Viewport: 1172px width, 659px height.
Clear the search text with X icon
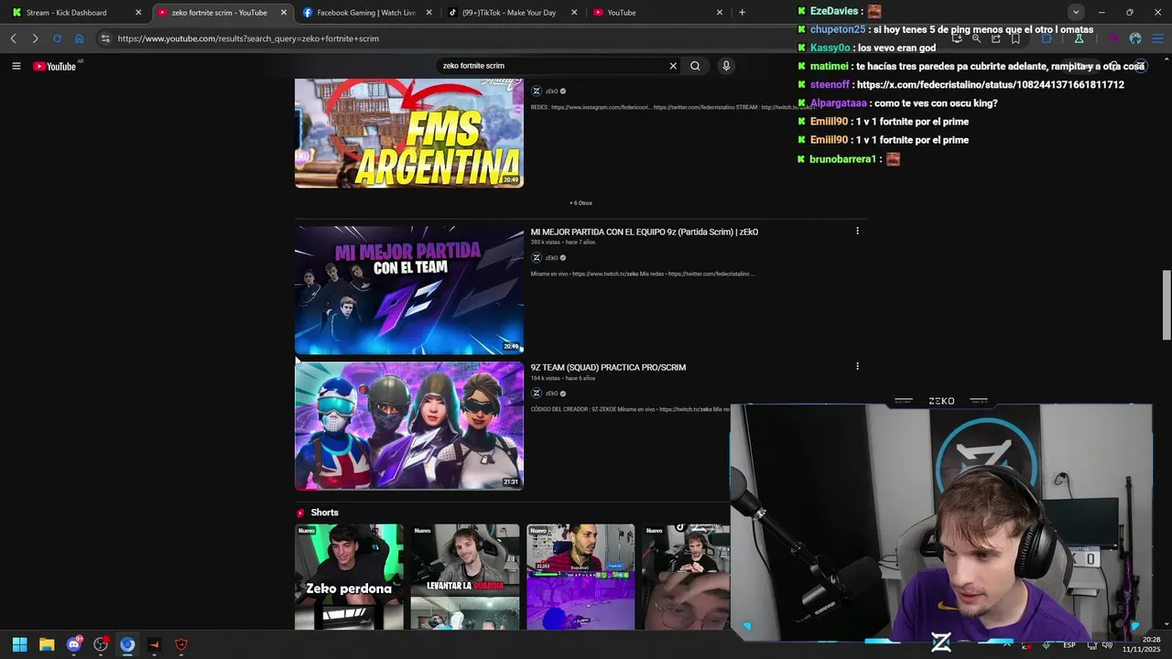673,66
